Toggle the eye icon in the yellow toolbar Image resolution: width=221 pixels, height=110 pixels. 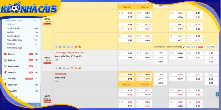coord(64,47)
